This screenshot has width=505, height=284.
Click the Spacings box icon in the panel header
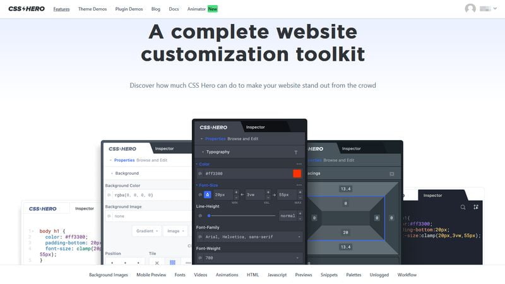(x=391, y=174)
